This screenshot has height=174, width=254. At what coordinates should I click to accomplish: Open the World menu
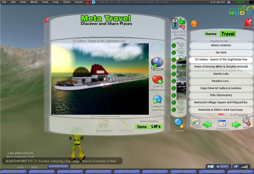coord(34,2)
